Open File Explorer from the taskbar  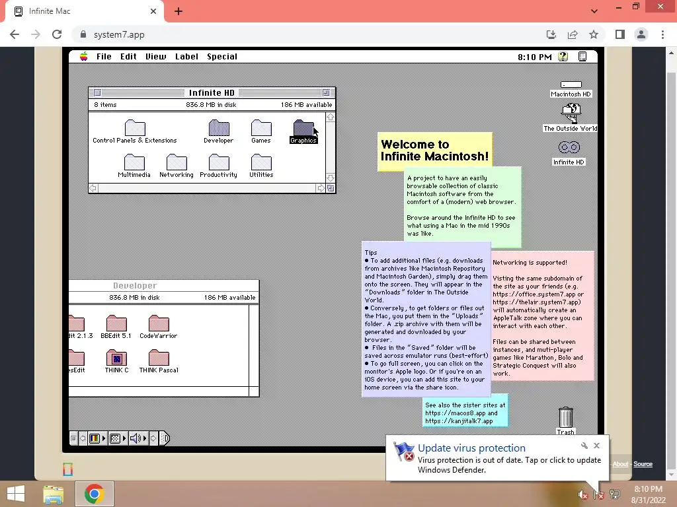coord(54,494)
